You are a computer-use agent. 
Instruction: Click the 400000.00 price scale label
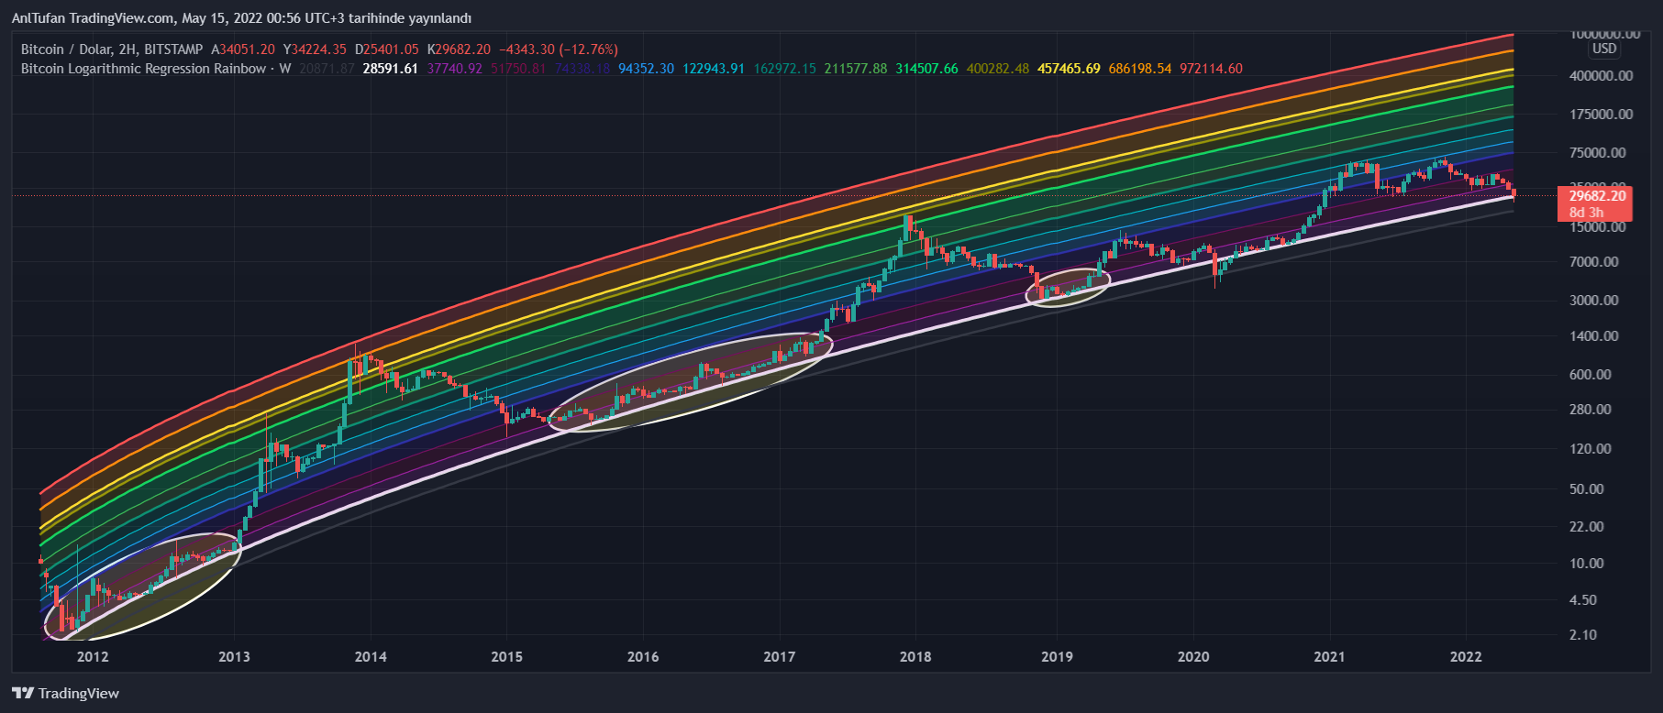(1601, 76)
